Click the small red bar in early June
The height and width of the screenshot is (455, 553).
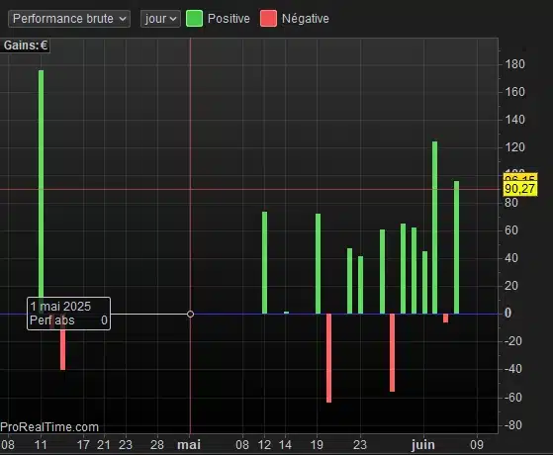click(445, 318)
